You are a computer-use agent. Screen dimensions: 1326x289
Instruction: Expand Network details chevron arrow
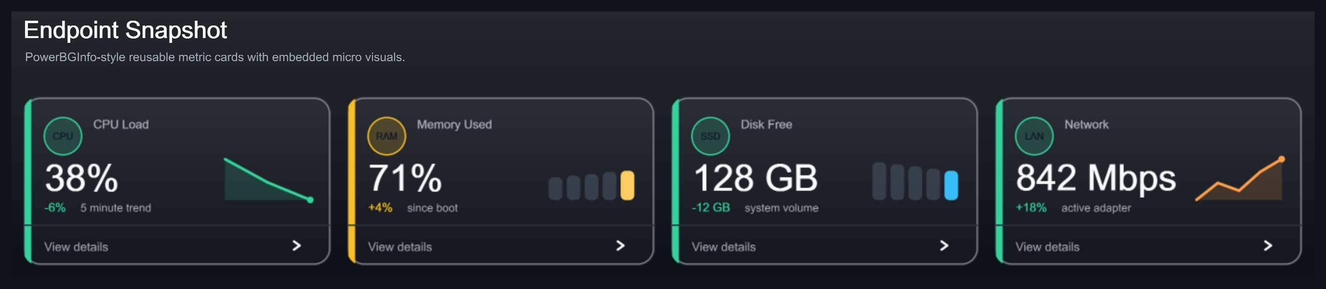pyautogui.click(x=1268, y=246)
